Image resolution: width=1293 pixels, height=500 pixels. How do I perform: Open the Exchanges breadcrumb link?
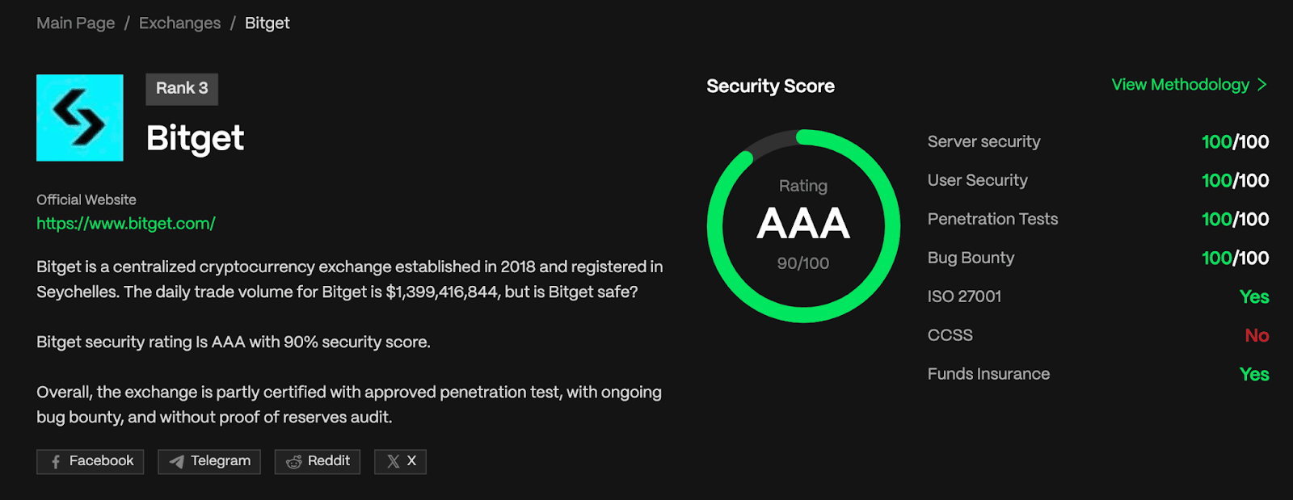pyautogui.click(x=179, y=23)
